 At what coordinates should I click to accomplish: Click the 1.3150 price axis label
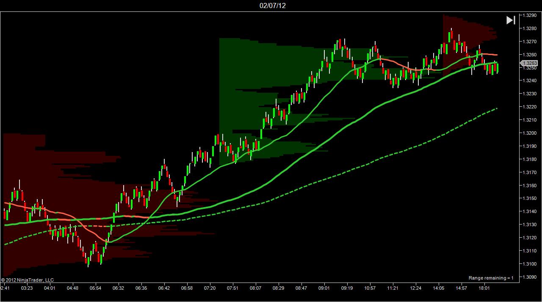point(530,198)
